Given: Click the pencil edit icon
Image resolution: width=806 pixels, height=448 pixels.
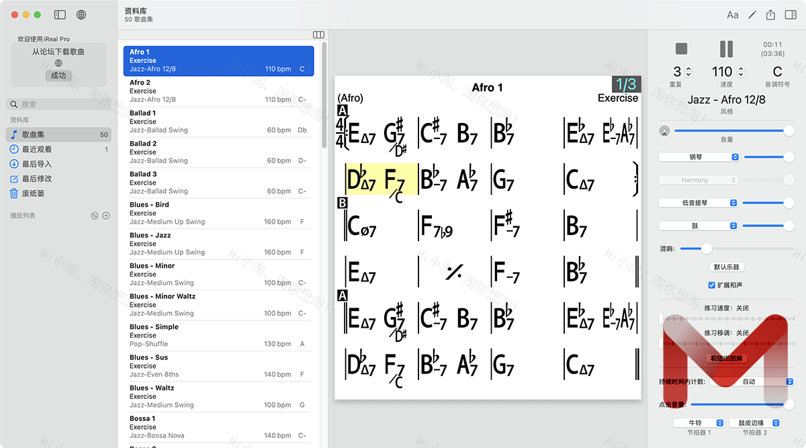Looking at the screenshot, I should tap(752, 15).
